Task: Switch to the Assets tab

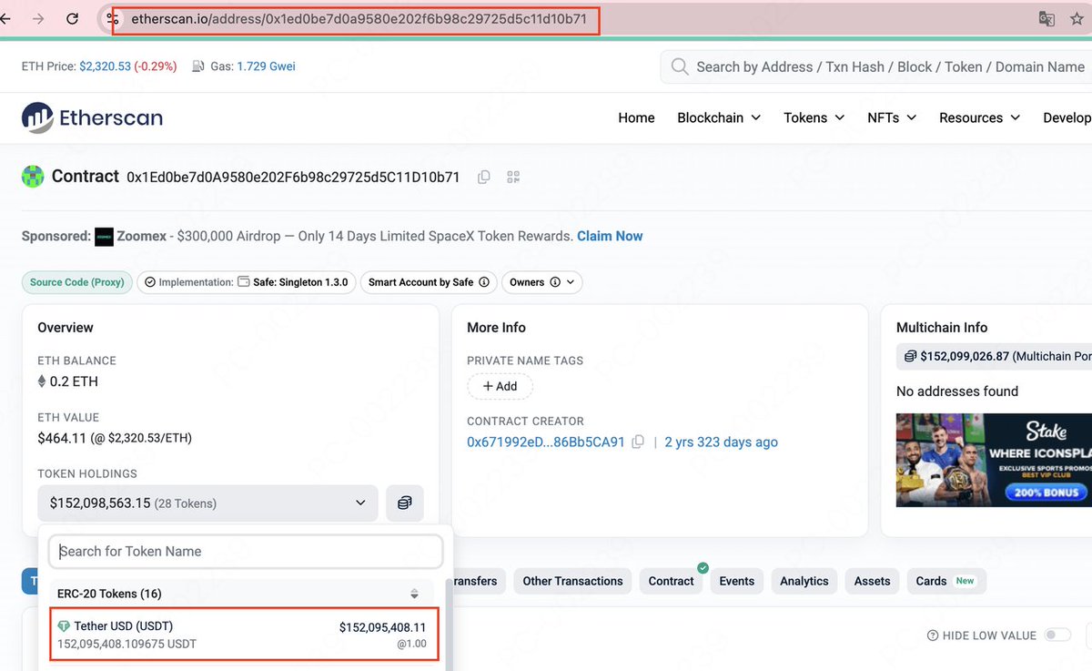Action: coord(872,581)
